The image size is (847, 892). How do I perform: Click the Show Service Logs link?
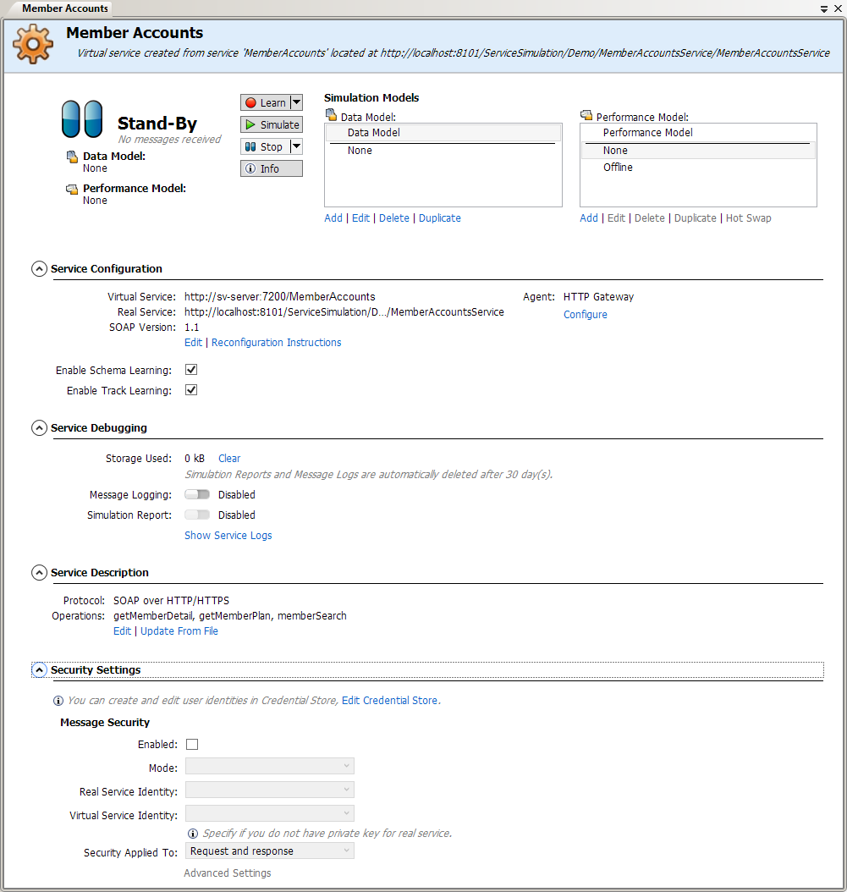(x=228, y=535)
